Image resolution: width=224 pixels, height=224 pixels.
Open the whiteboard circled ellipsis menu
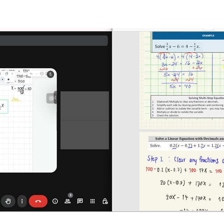point(42,74)
